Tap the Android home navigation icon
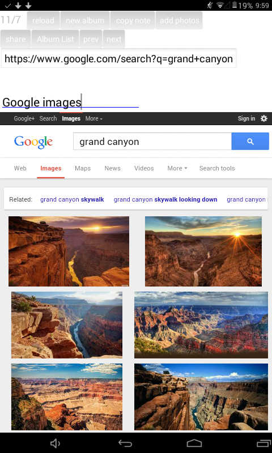This screenshot has height=453, width=272. click(194, 443)
